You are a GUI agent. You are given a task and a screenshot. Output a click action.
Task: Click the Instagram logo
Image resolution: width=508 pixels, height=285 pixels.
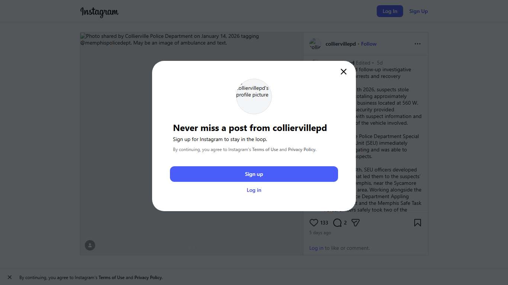click(x=99, y=12)
